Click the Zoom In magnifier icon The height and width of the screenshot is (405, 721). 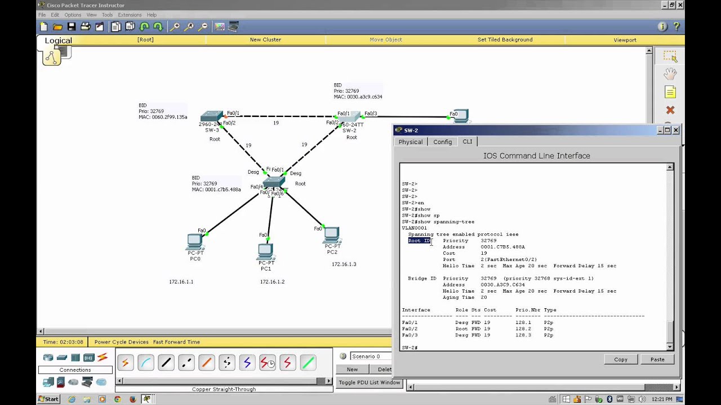click(175, 26)
